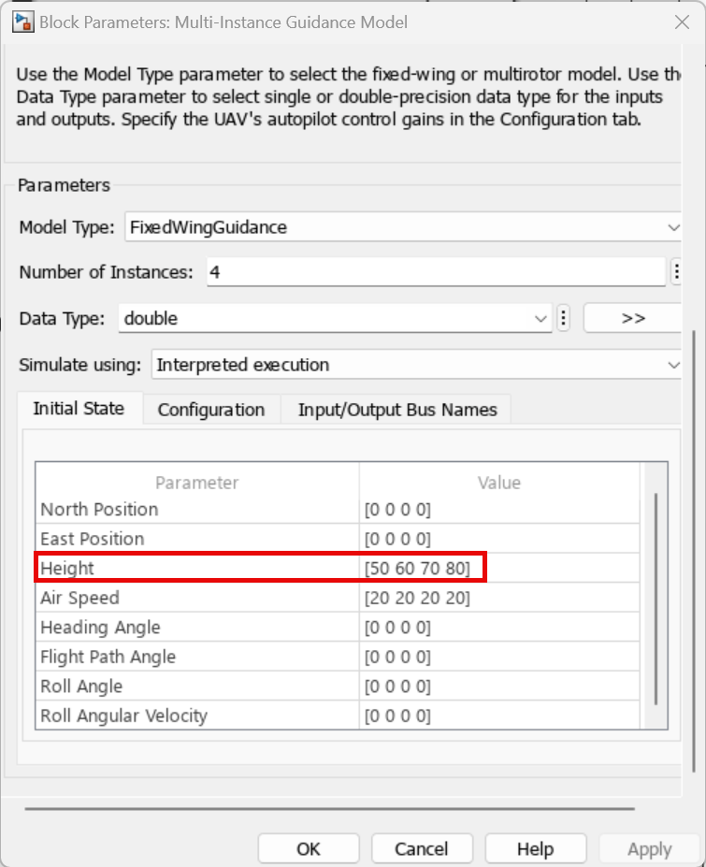Open Help for this block
Image resolution: width=706 pixels, height=867 pixels.
click(535, 849)
